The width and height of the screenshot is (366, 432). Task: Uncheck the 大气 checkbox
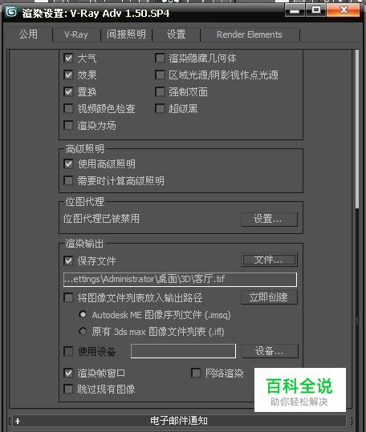[68, 59]
